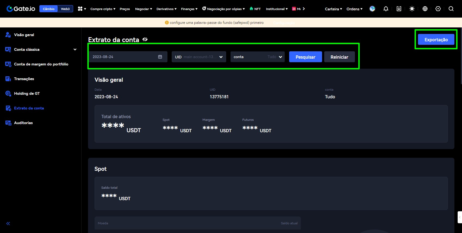The height and width of the screenshot is (233, 462).
Task: Open the apps grid menu
Action: tap(82, 9)
